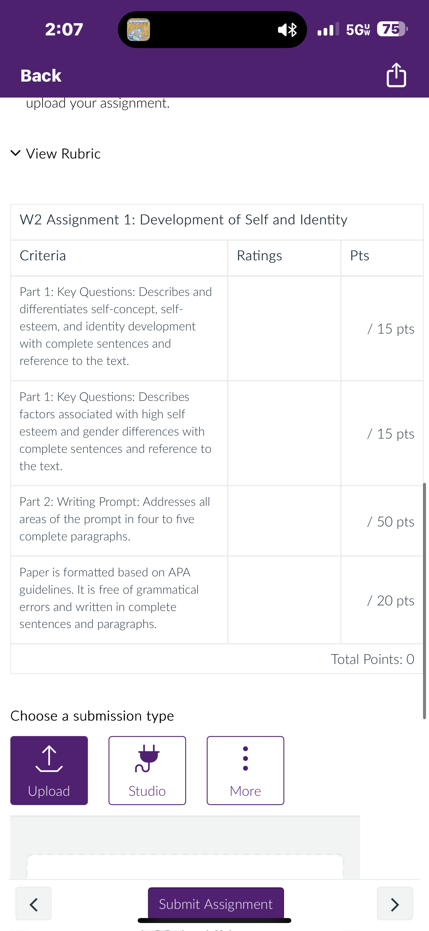Tap the battery indicator showing 75
This screenshot has height=931, width=429.
point(392,29)
